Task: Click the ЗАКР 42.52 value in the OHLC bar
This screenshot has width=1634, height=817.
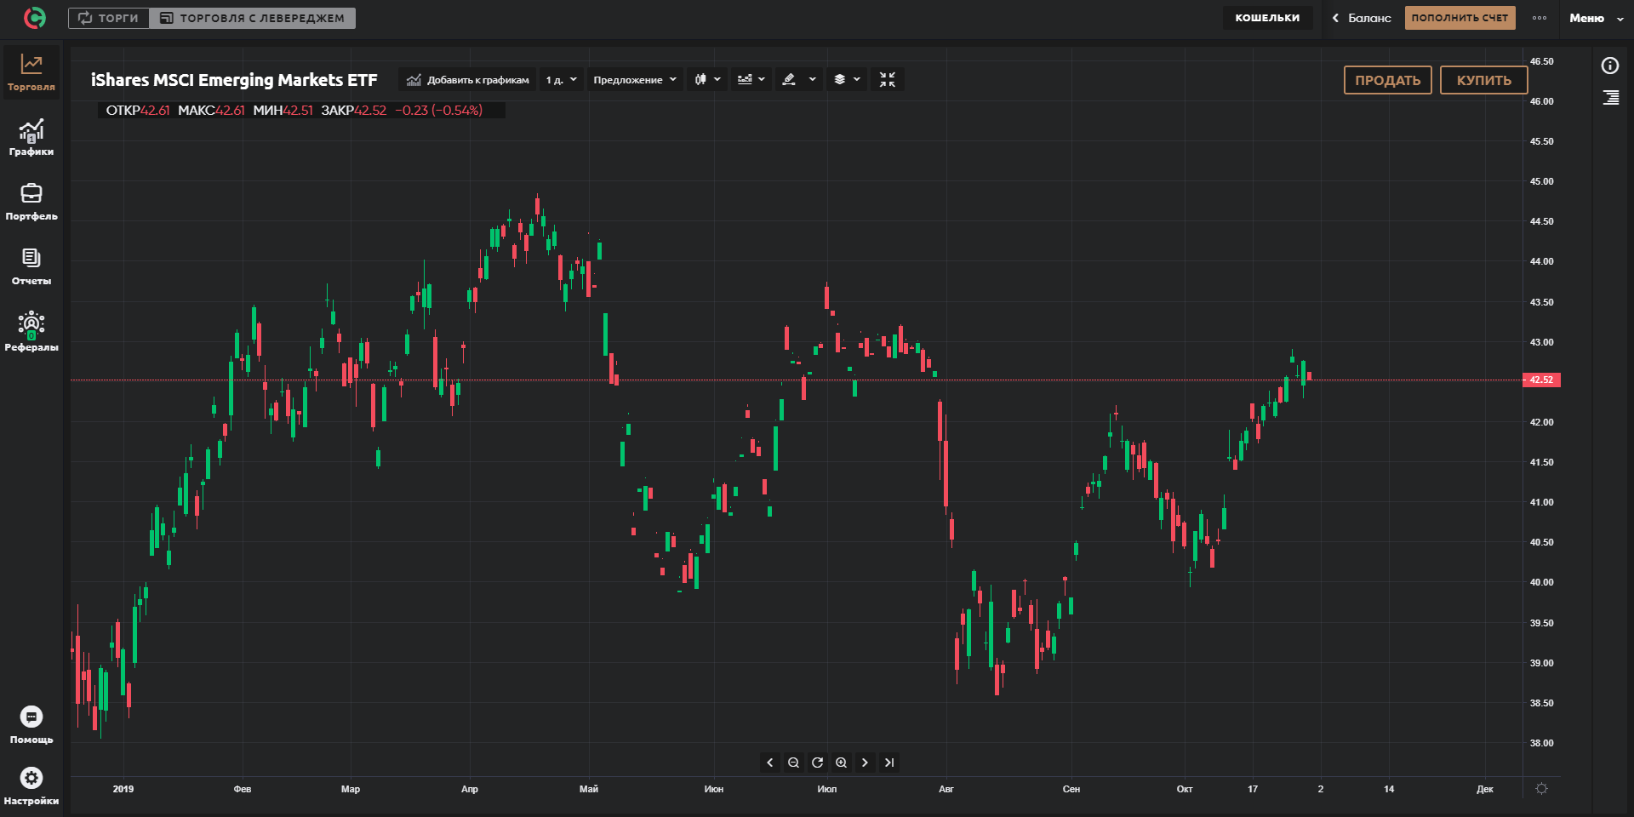Action: (353, 111)
